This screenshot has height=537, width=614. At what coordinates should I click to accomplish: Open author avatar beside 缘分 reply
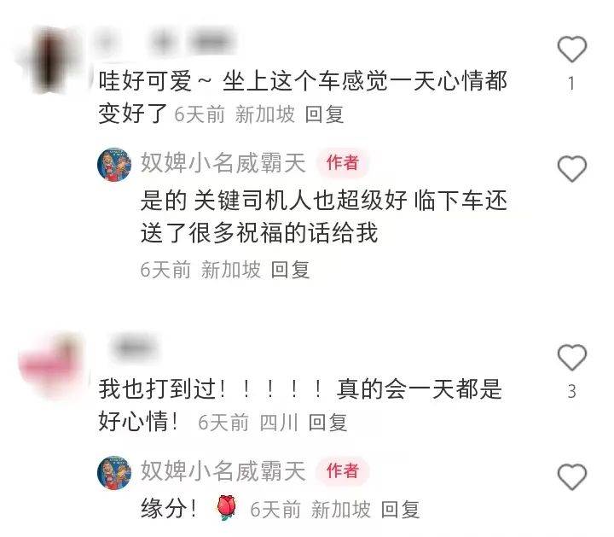pyautogui.click(x=114, y=473)
